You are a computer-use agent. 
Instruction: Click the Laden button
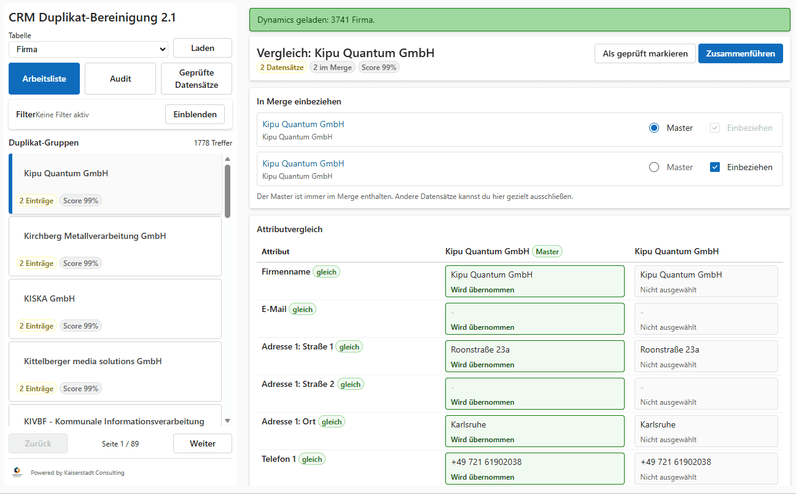click(x=203, y=48)
